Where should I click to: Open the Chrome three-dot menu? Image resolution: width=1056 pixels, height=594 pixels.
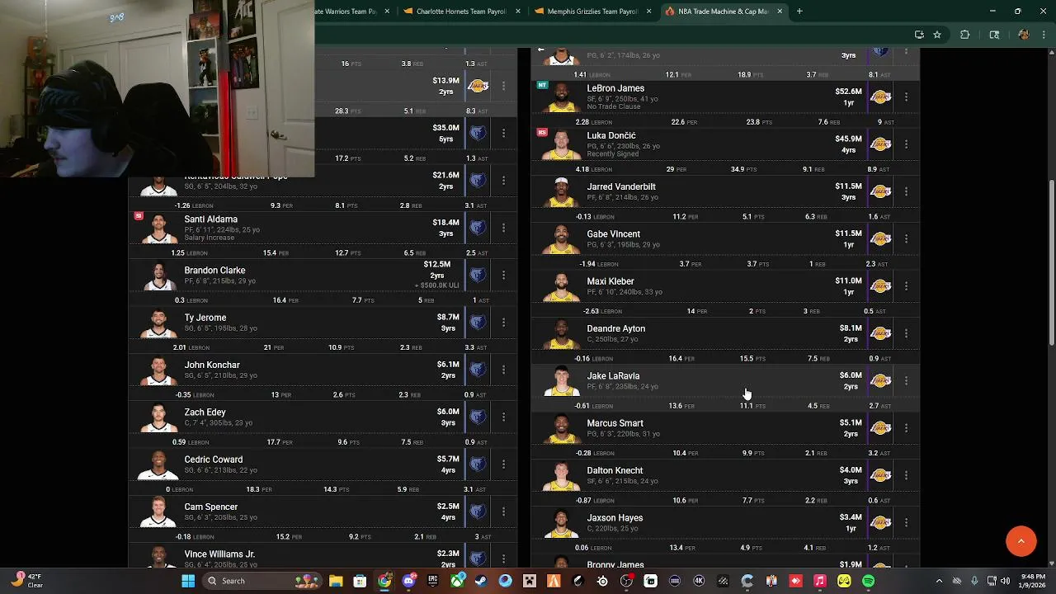(1043, 35)
